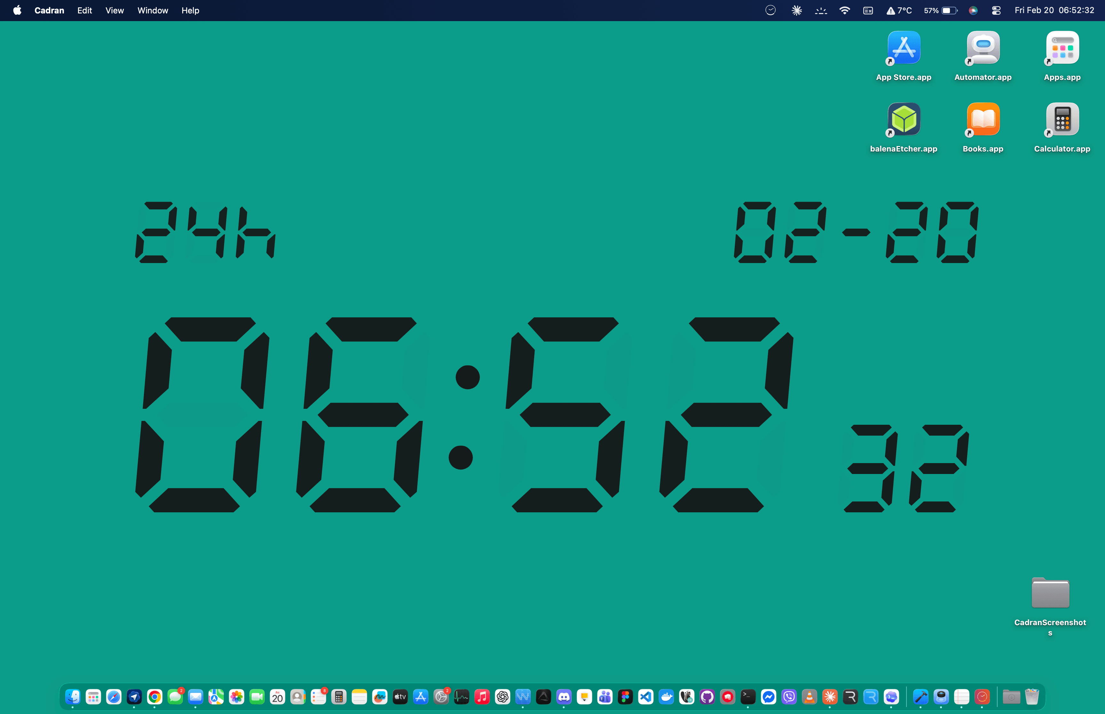Image resolution: width=1105 pixels, height=714 pixels.
Task: Click the Siri menu bar icon
Action: pyautogui.click(x=973, y=10)
